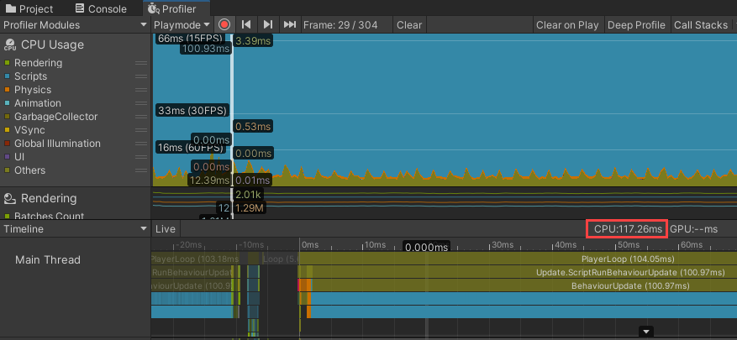Click the CPU Usage module icon
The image size is (737, 340).
tap(10, 44)
